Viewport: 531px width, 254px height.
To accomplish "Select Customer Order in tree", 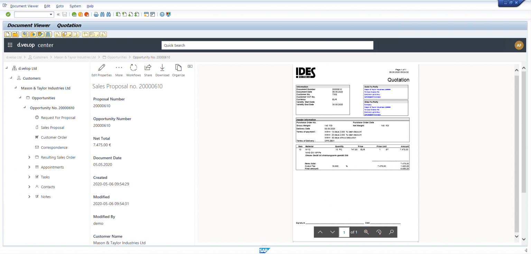I will [54, 137].
